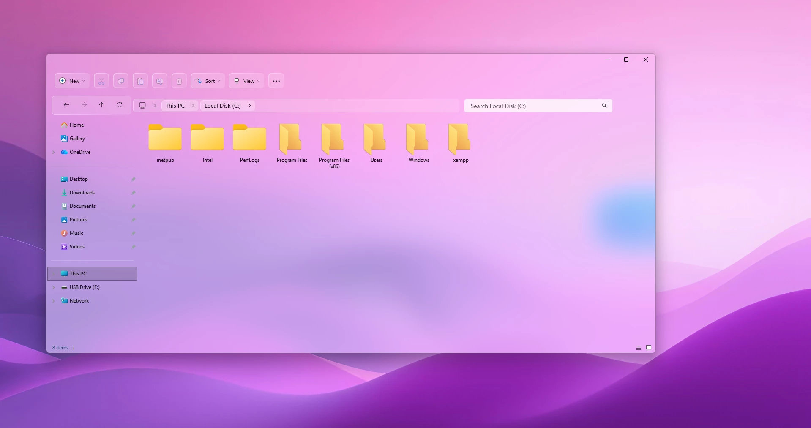This screenshot has width=811, height=428.
Task: Select the Windows folder
Action: (x=419, y=143)
